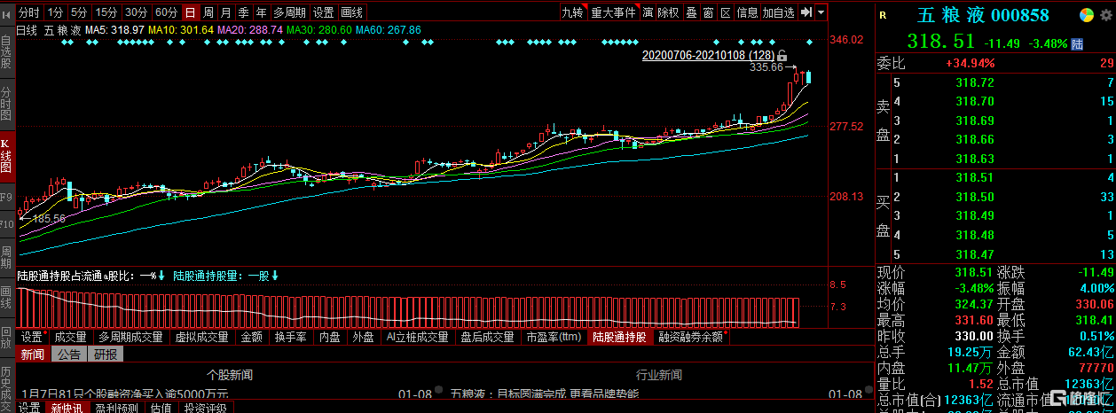Click the cyan down arrow after 陆股通持股量
This screenshot has height=413, width=1116.
[275, 276]
